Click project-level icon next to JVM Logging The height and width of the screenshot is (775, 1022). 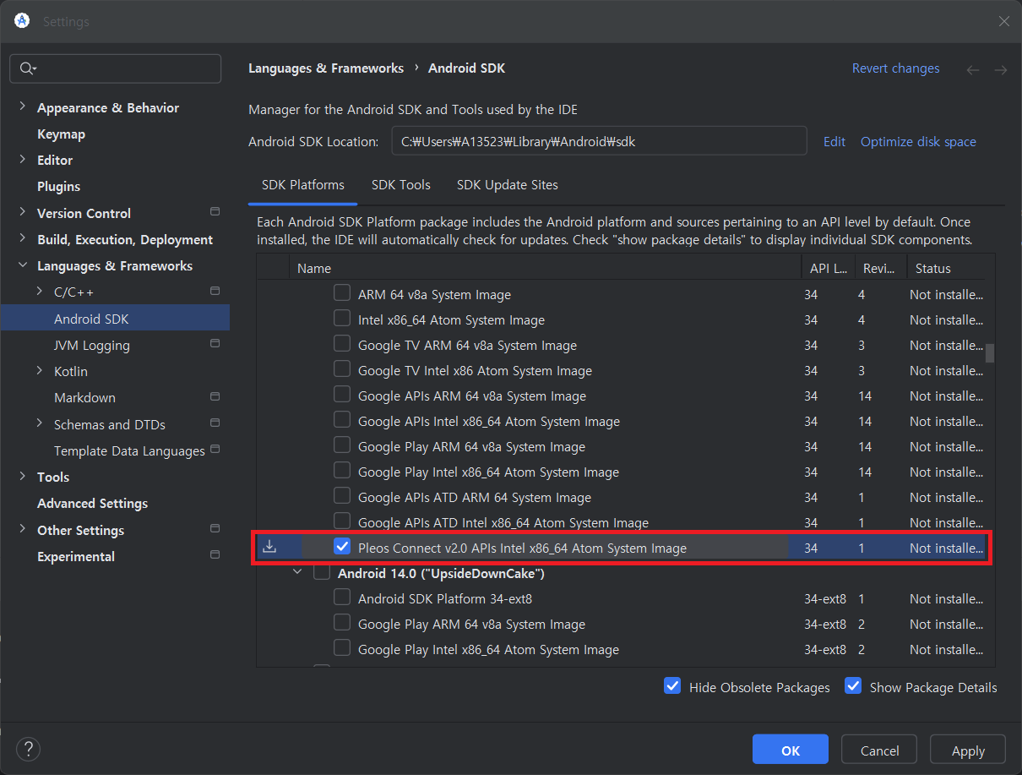click(215, 344)
